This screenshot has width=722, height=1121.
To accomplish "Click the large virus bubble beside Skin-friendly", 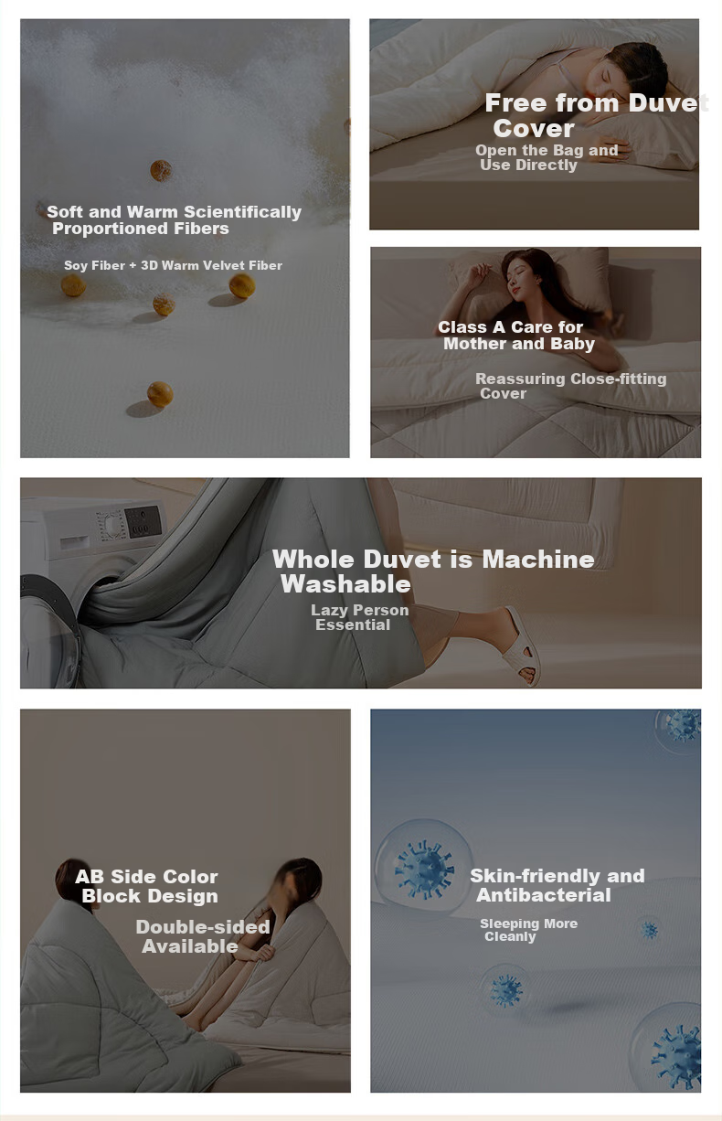I will point(424,867).
